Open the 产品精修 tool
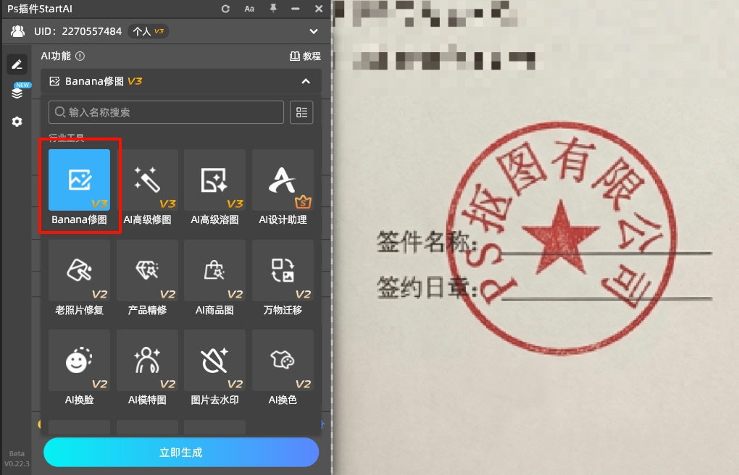The width and height of the screenshot is (739, 475). (146, 271)
